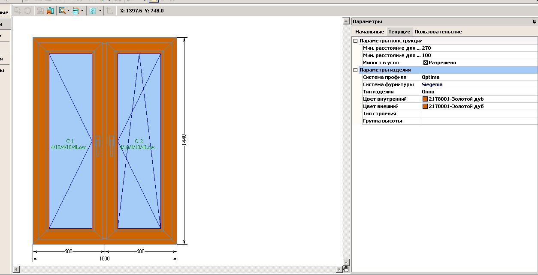Select the magnifier zoom tool
This screenshot has height=275, width=538.
click(x=62, y=11)
